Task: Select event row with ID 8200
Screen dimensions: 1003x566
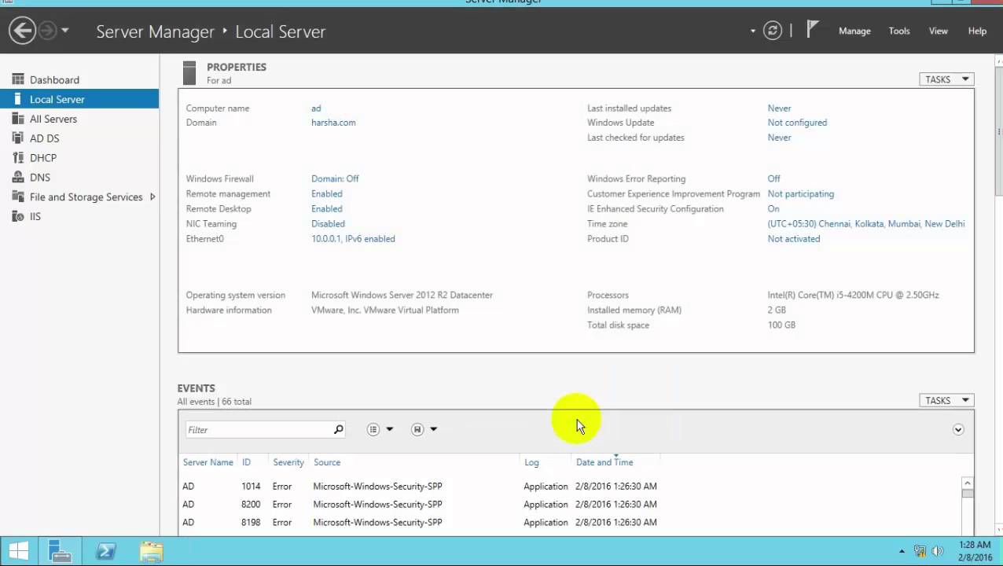Action: [x=570, y=504]
